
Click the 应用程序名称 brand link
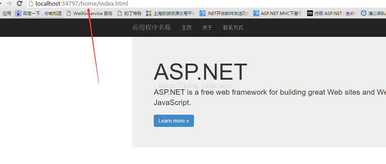(x=152, y=28)
